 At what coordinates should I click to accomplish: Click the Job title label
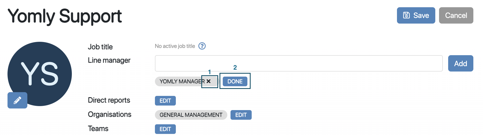point(100,47)
